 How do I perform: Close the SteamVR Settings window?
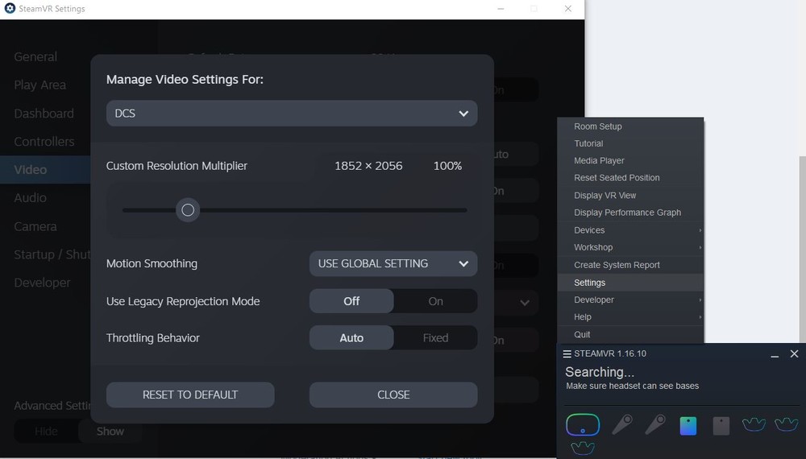pyautogui.click(x=568, y=9)
